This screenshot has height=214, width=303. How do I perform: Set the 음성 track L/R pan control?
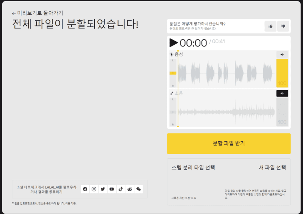click(x=173, y=73)
